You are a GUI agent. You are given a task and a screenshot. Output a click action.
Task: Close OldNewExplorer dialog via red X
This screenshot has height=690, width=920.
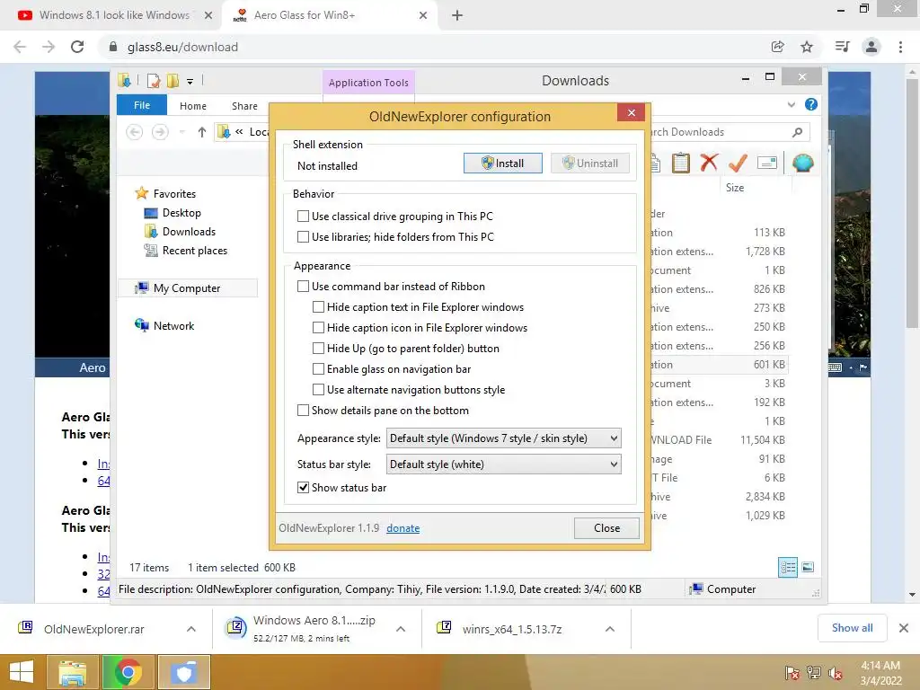(632, 112)
